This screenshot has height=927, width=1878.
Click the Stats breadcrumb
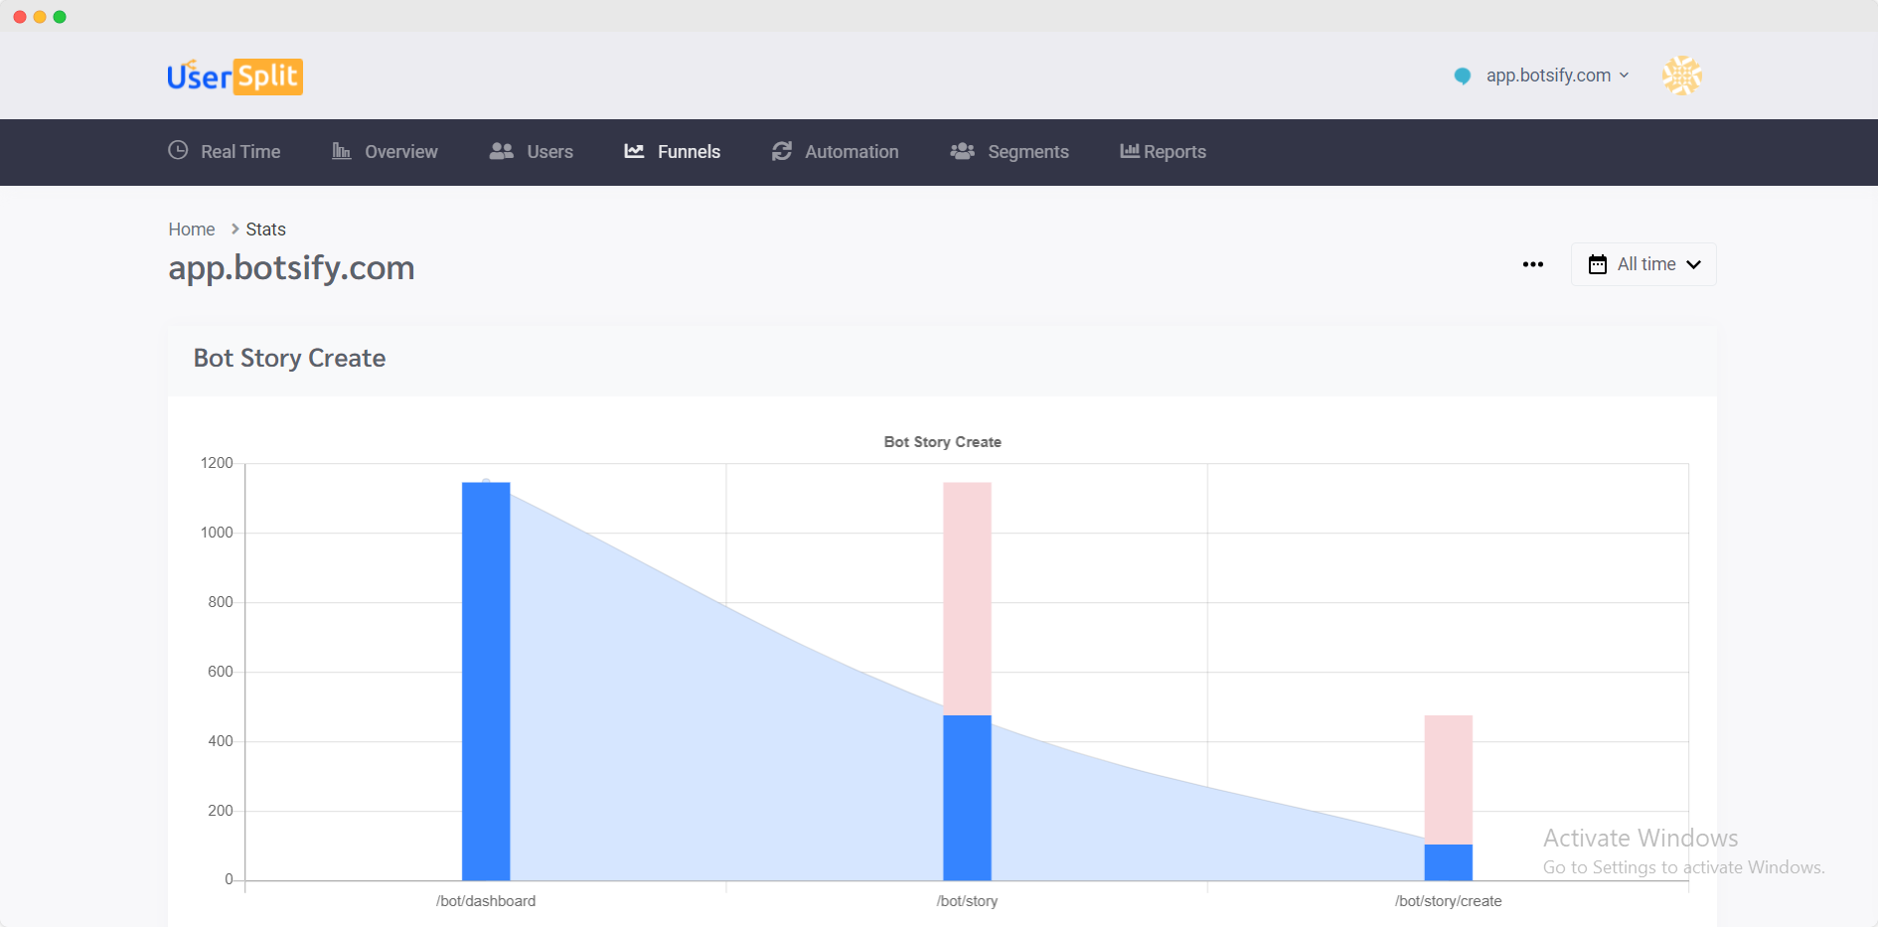tap(265, 230)
